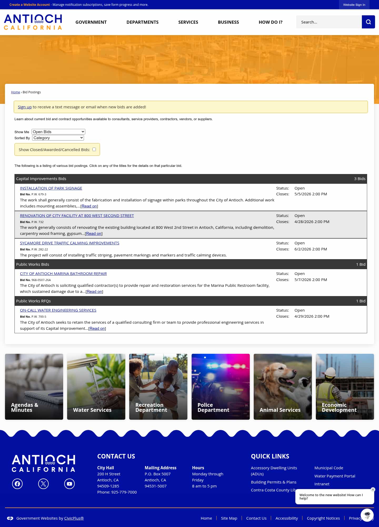Click Read on for Marina Bathroom bid
Image resolution: width=379 pixels, height=527 pixels.
pos(94,291)
